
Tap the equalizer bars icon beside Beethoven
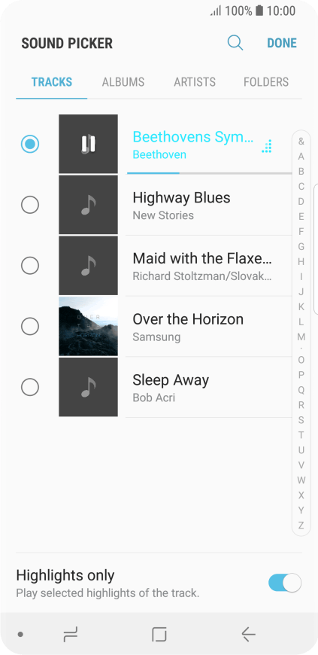[x=267, y=146]
